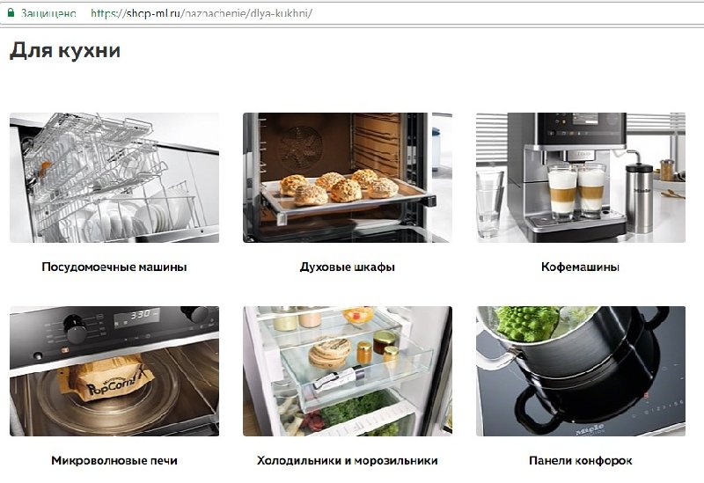Follow the Духовые шкафы link

[348, 267]
